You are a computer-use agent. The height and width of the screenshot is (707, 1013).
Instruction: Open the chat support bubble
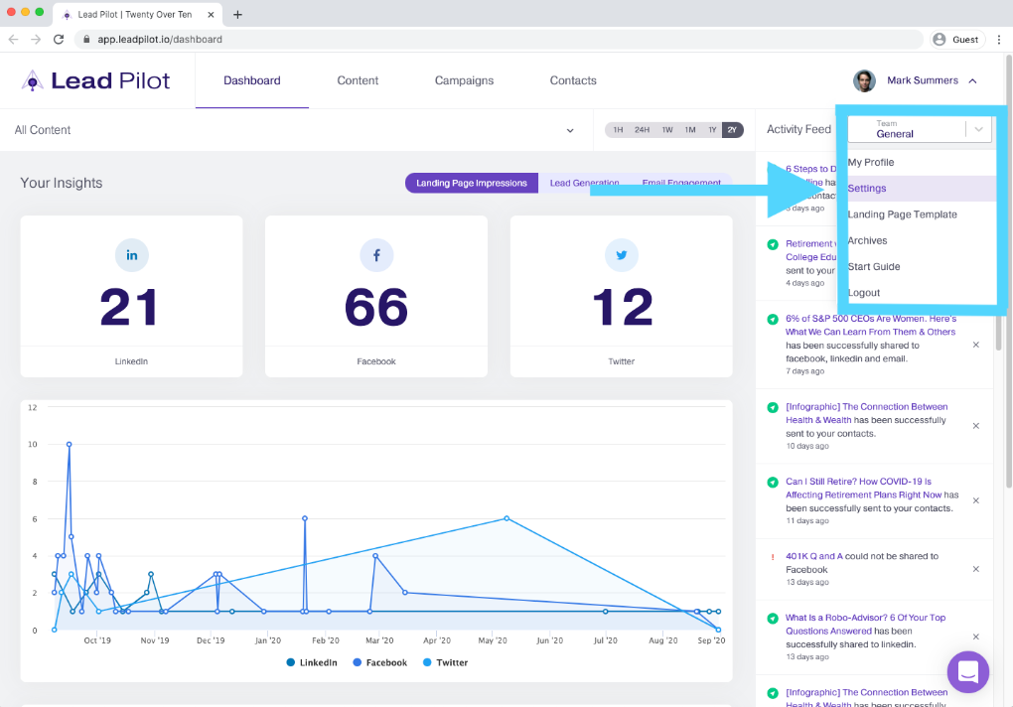967,672
